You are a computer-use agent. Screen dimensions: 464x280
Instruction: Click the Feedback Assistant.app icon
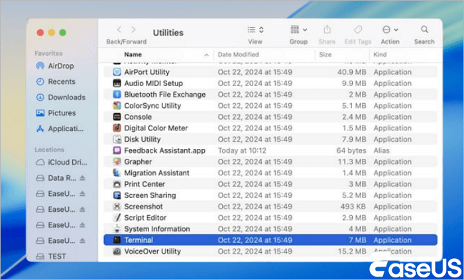117,151
